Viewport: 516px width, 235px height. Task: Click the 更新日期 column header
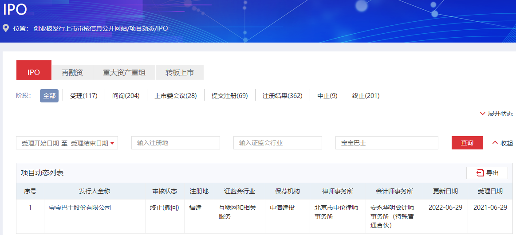[445, 191]
